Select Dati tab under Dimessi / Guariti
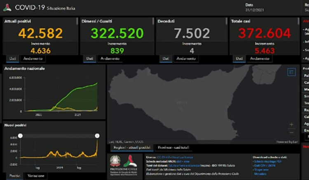Image resolution: width=309 pixels, height=180 pixels. click(89, 59)
